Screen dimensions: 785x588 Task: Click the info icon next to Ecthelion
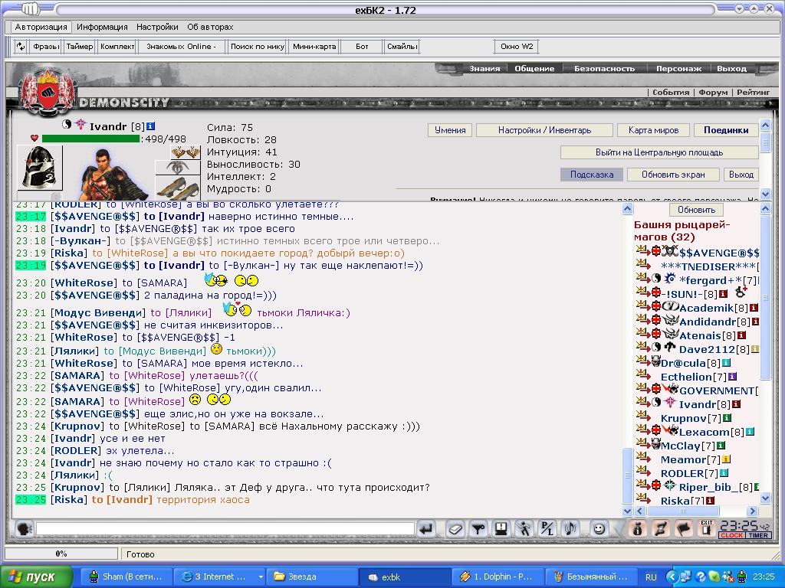[732, 377]
